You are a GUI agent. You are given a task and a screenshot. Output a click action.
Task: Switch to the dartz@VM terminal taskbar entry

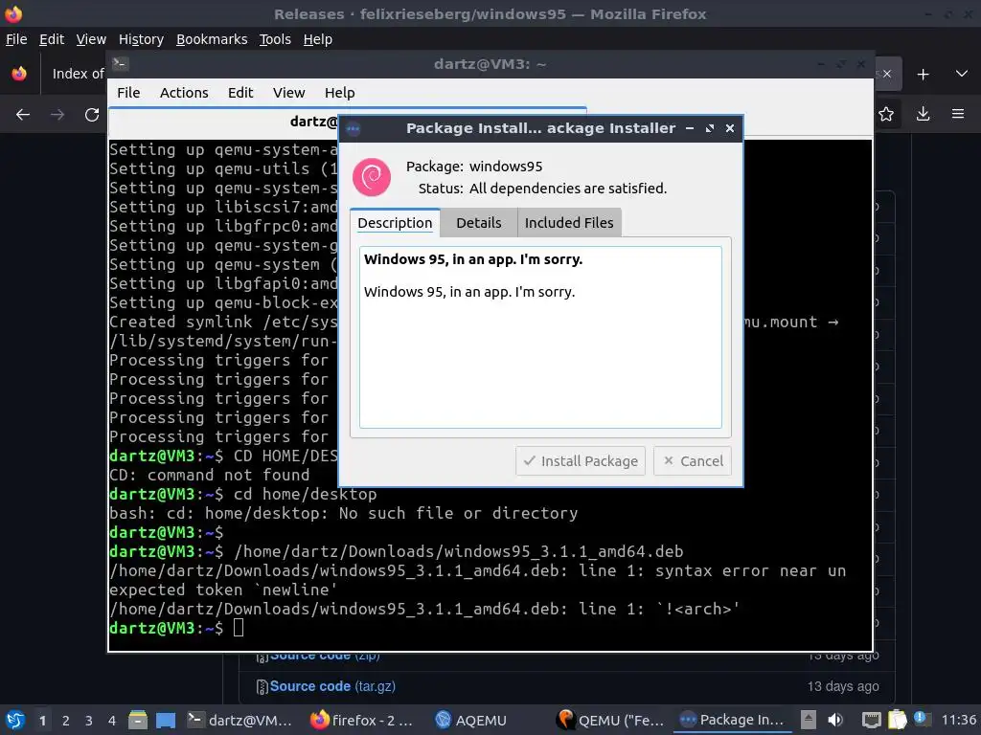(240, 720)
